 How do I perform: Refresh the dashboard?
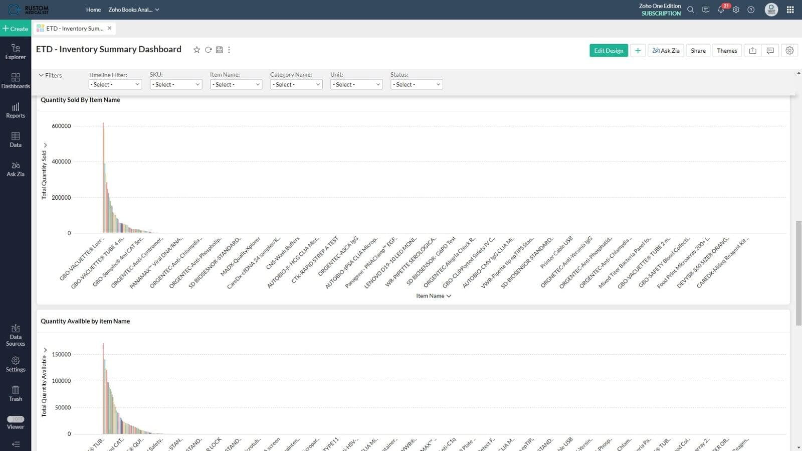[x=208, y=50]
